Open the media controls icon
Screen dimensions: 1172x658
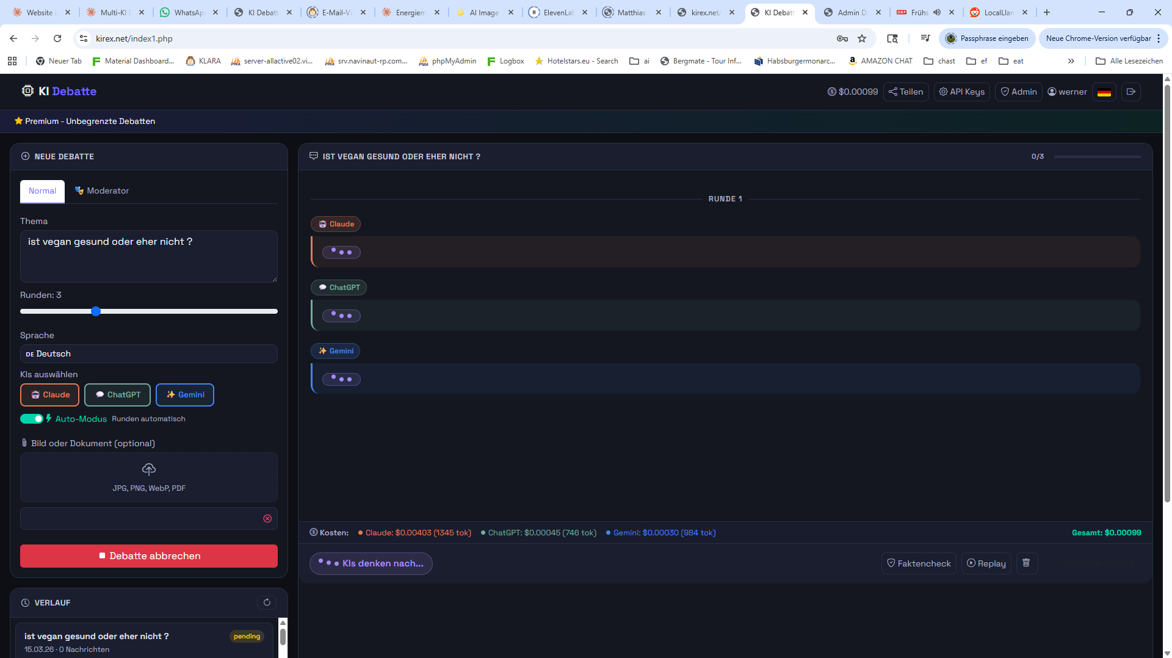(x=925, y=38)
